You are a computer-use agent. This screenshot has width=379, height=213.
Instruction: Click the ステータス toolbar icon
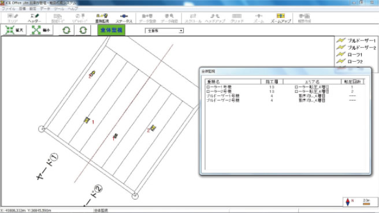(x=124, y=18)
